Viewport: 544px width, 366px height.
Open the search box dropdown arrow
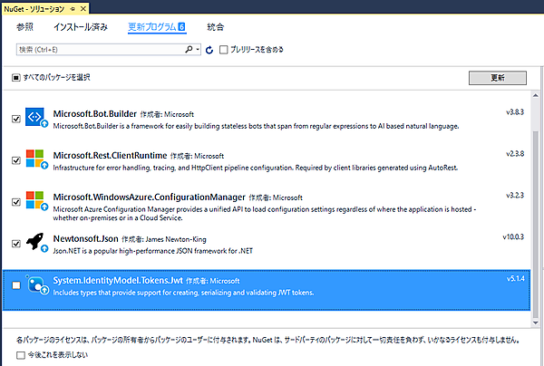[198, 50]
